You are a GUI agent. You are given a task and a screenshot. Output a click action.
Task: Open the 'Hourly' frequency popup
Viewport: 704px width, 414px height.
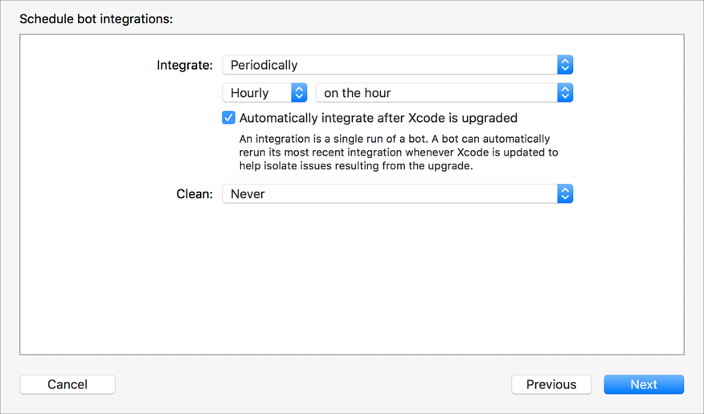pos(257,93)
